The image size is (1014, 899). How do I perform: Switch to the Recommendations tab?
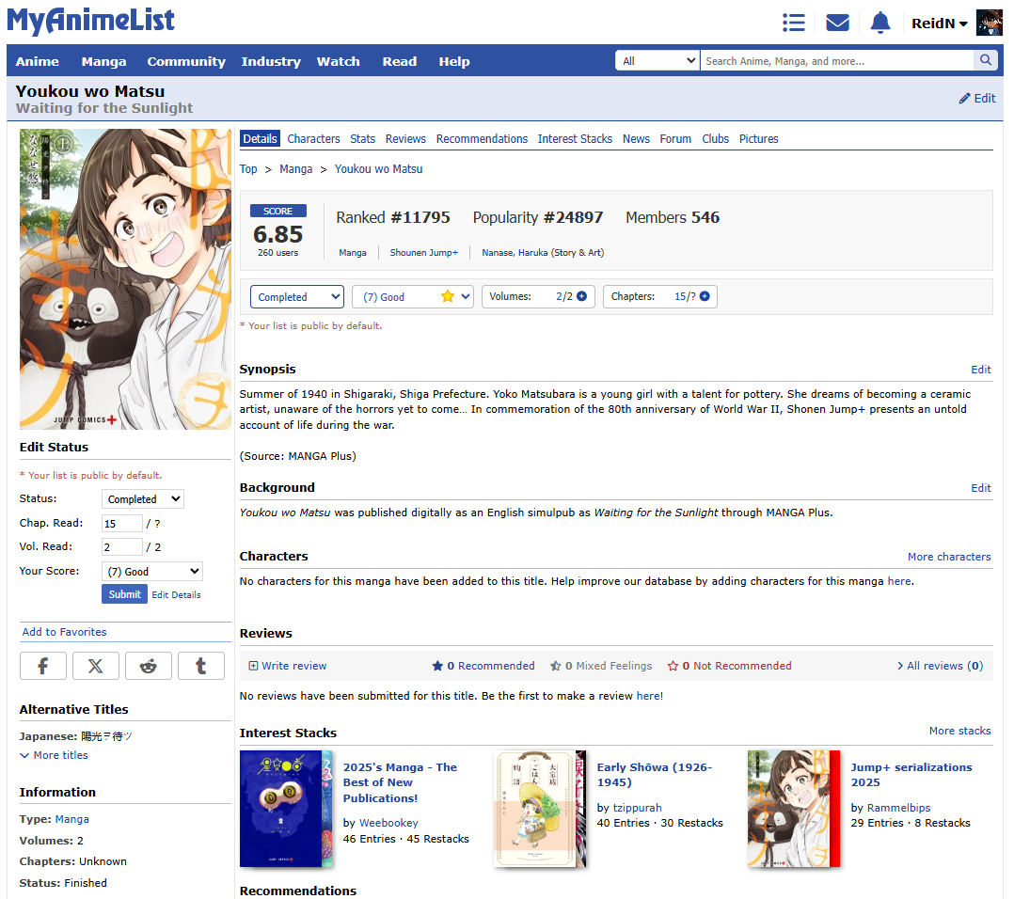[x=482, y=139]
